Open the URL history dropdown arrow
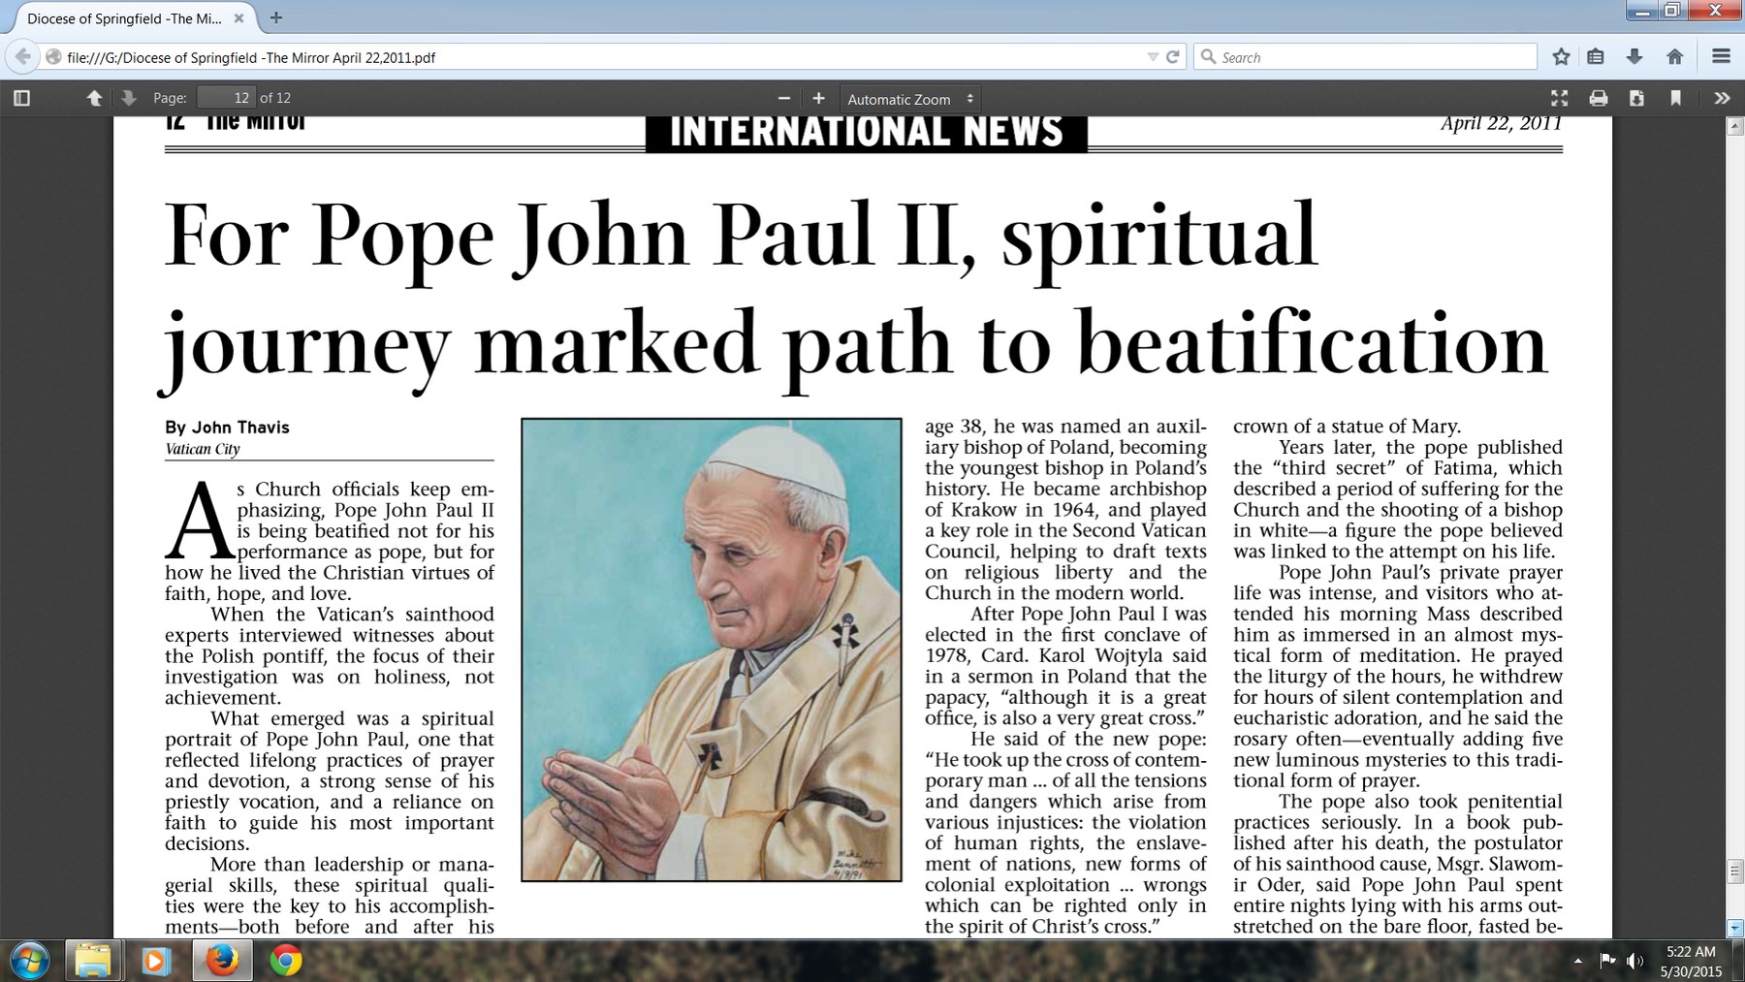 point(1152,57)
